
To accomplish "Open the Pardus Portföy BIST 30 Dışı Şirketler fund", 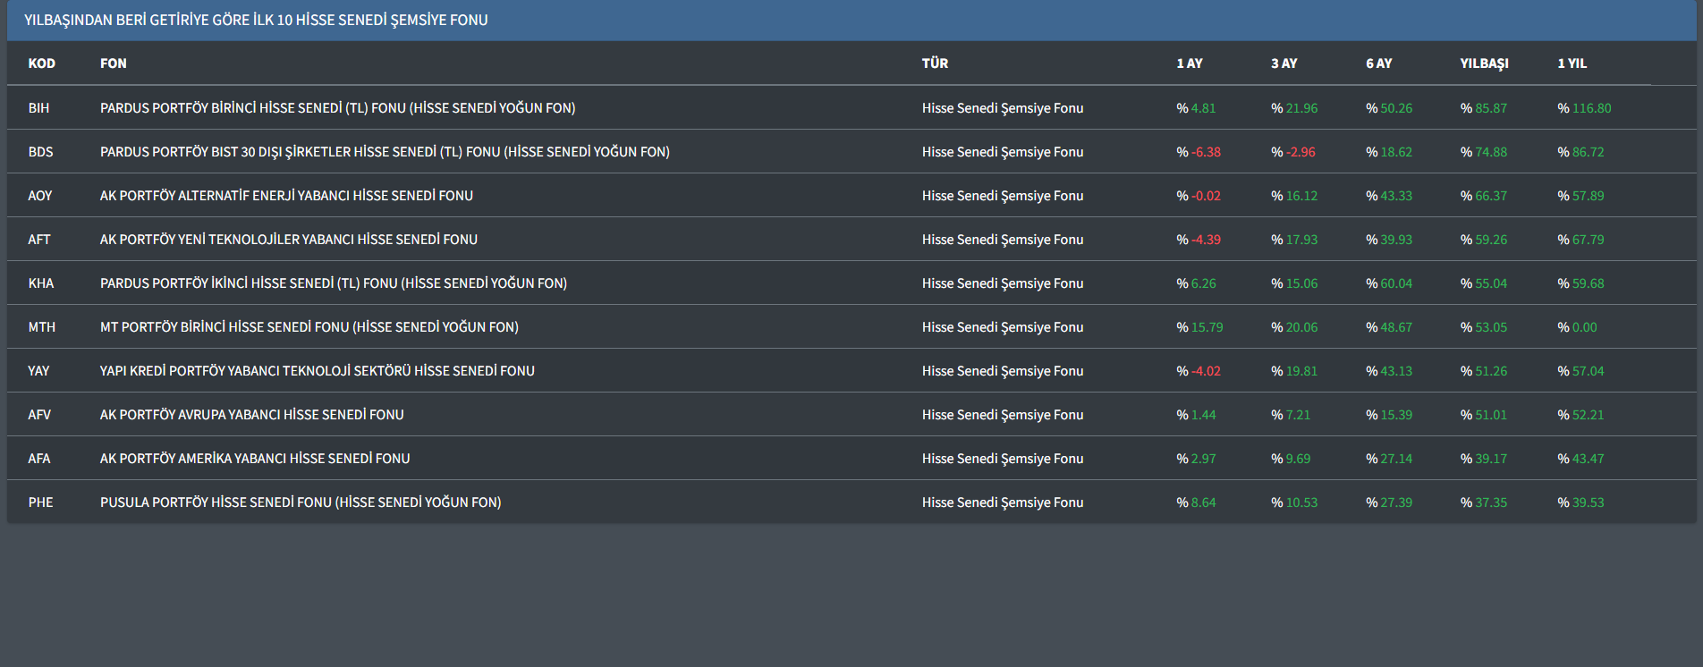I will pyautogui.click(x=385, y=152).
